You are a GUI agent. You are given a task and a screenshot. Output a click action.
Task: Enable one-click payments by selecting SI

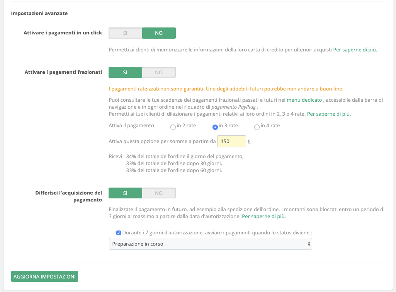(125, 33)
